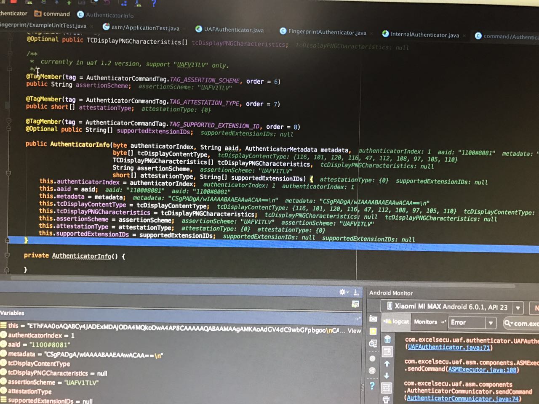This screenshot has height=404, width=539.
Task: Open Android Monitor help question icon
Action: (372, 386)
